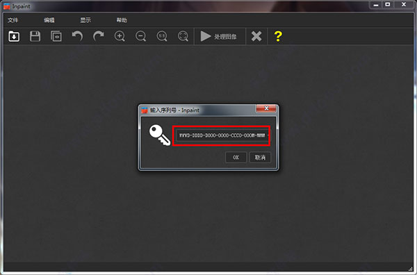This screenshot has width=417, height=275.
Task: Open the 显示 menu
Action: coord(85,20)
